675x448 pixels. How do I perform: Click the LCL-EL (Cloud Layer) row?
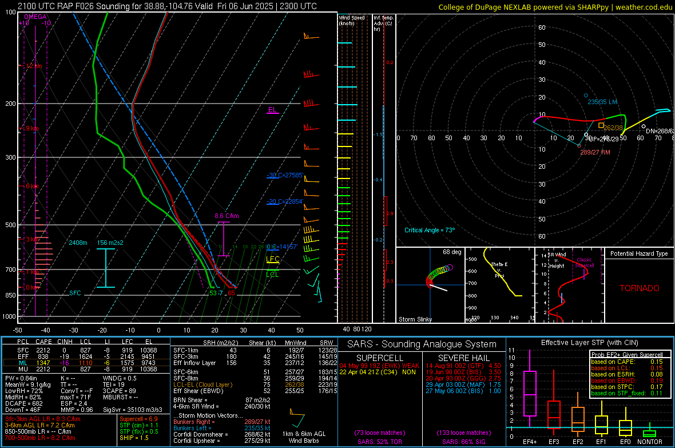(255, 384)
